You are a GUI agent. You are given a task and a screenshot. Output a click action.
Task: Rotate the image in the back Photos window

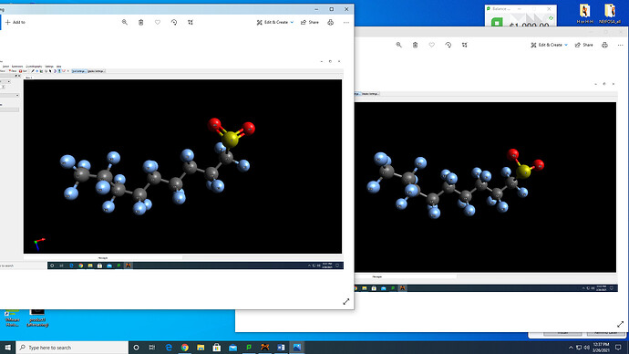[x=449, y=45]
